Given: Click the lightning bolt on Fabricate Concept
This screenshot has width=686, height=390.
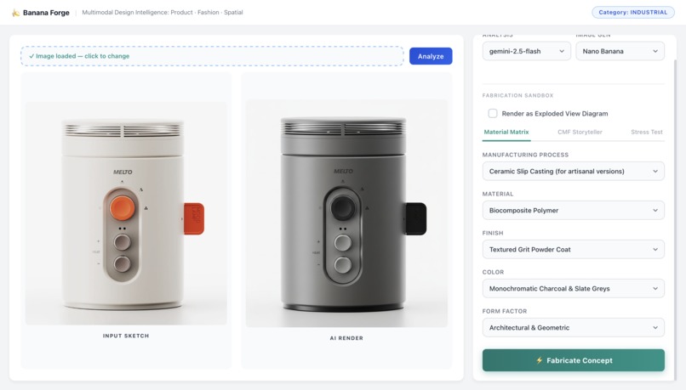Looking at the screenshot, I should 540,360.
